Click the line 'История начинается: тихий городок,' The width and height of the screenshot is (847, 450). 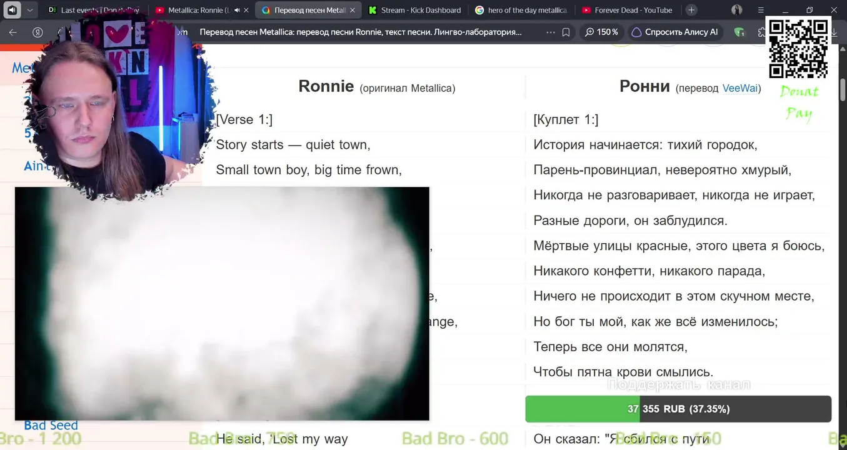pos(645,144)
